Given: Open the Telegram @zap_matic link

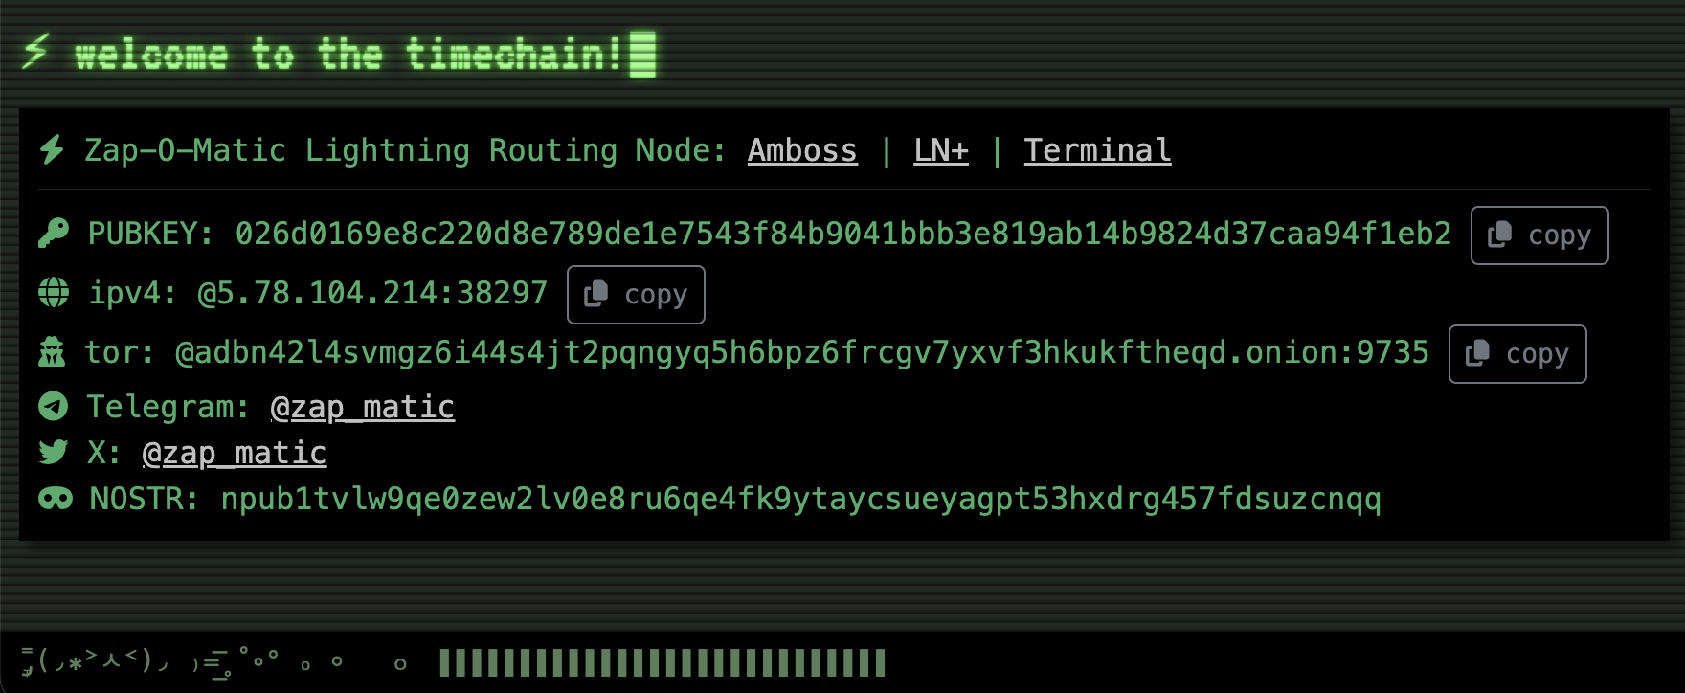Looking at the screenshot, I should pyautogui.click(x=362, y=407).
